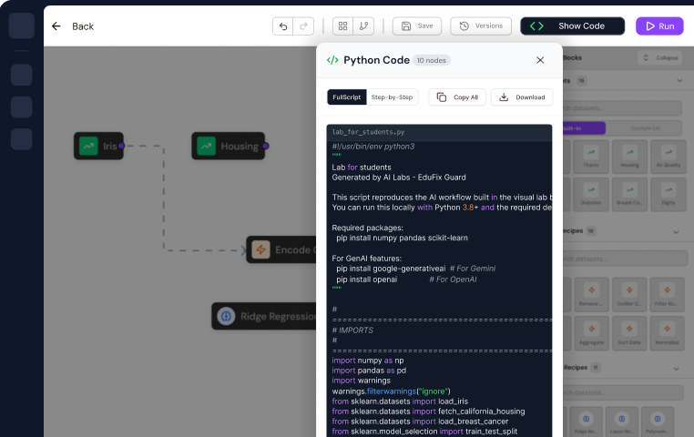Add the Air Quality dataset block

668,157
